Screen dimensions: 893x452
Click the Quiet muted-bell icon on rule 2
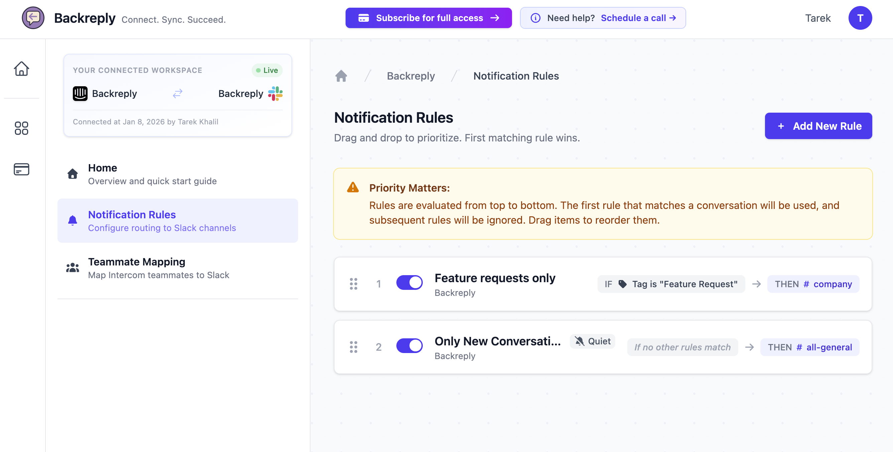point(580,341)
